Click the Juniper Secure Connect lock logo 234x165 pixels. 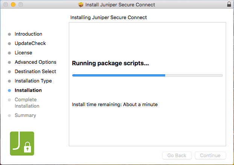[22, 143]
